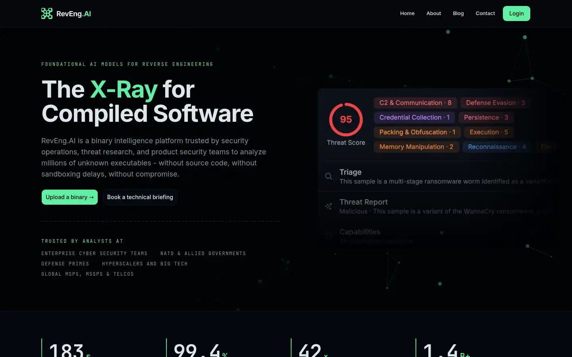Image resolution: width=572 pixels, height=357 pixels.
Task: Click Hyperscalers and Big Tech text
Action: click(145, 264)
